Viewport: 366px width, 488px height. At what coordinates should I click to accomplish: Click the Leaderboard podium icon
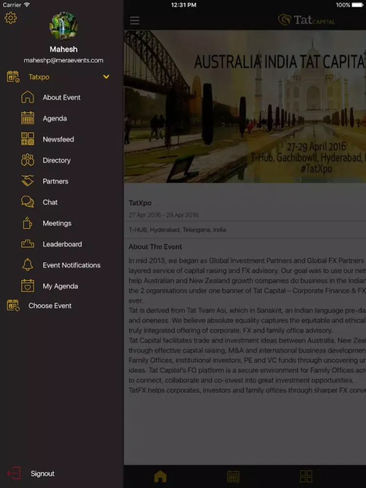(x=27, y=244)
